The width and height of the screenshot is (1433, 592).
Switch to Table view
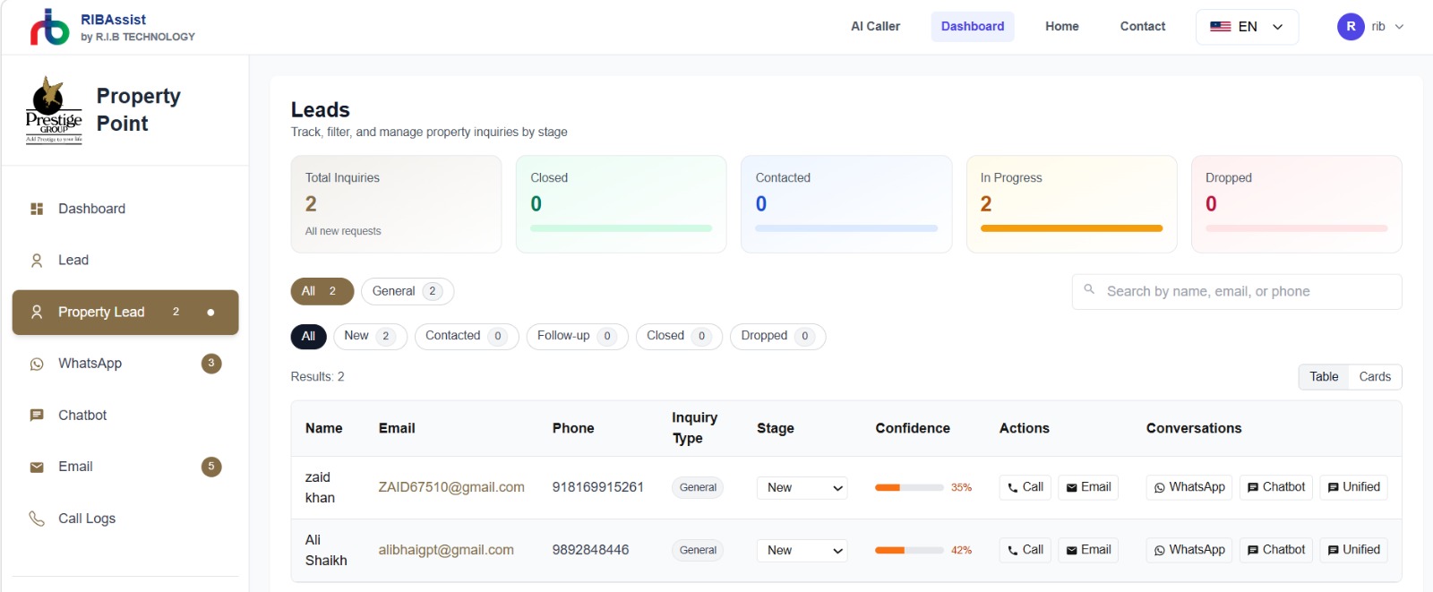pos(1324,377)
